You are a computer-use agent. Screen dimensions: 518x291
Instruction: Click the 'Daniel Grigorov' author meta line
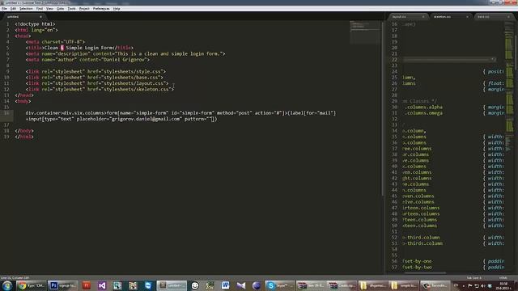coord(87,59)
